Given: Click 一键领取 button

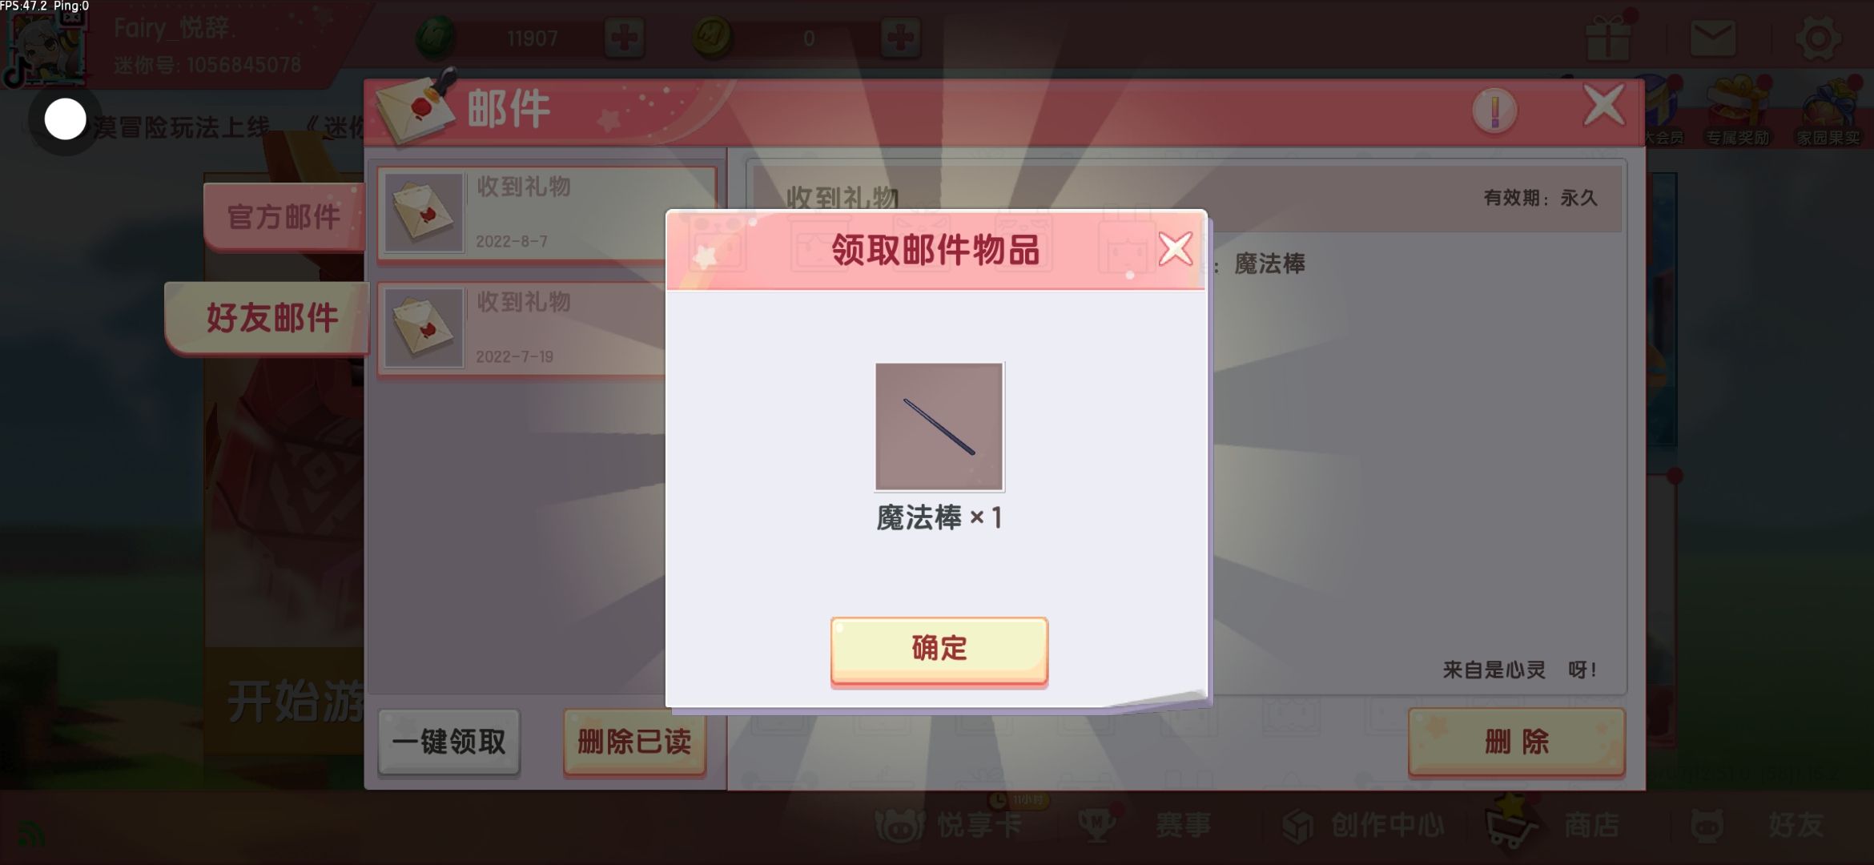Looking at the screenshot, I should click(x=448, y=742).
